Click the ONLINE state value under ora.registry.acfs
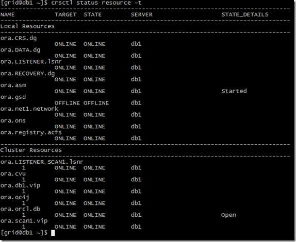296x242 pixels. 94,139
